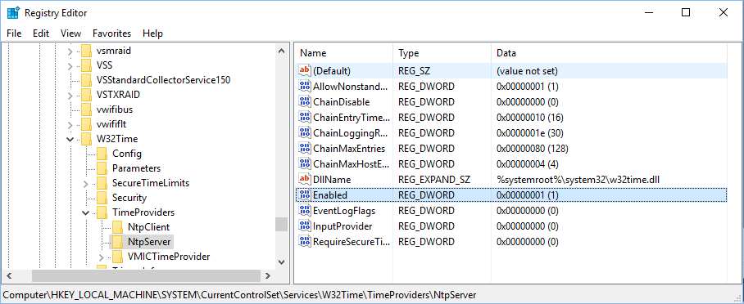Click the DWORD icon of Enabled value
Viewport: 744px width, 304px height.
pos(304,195)
